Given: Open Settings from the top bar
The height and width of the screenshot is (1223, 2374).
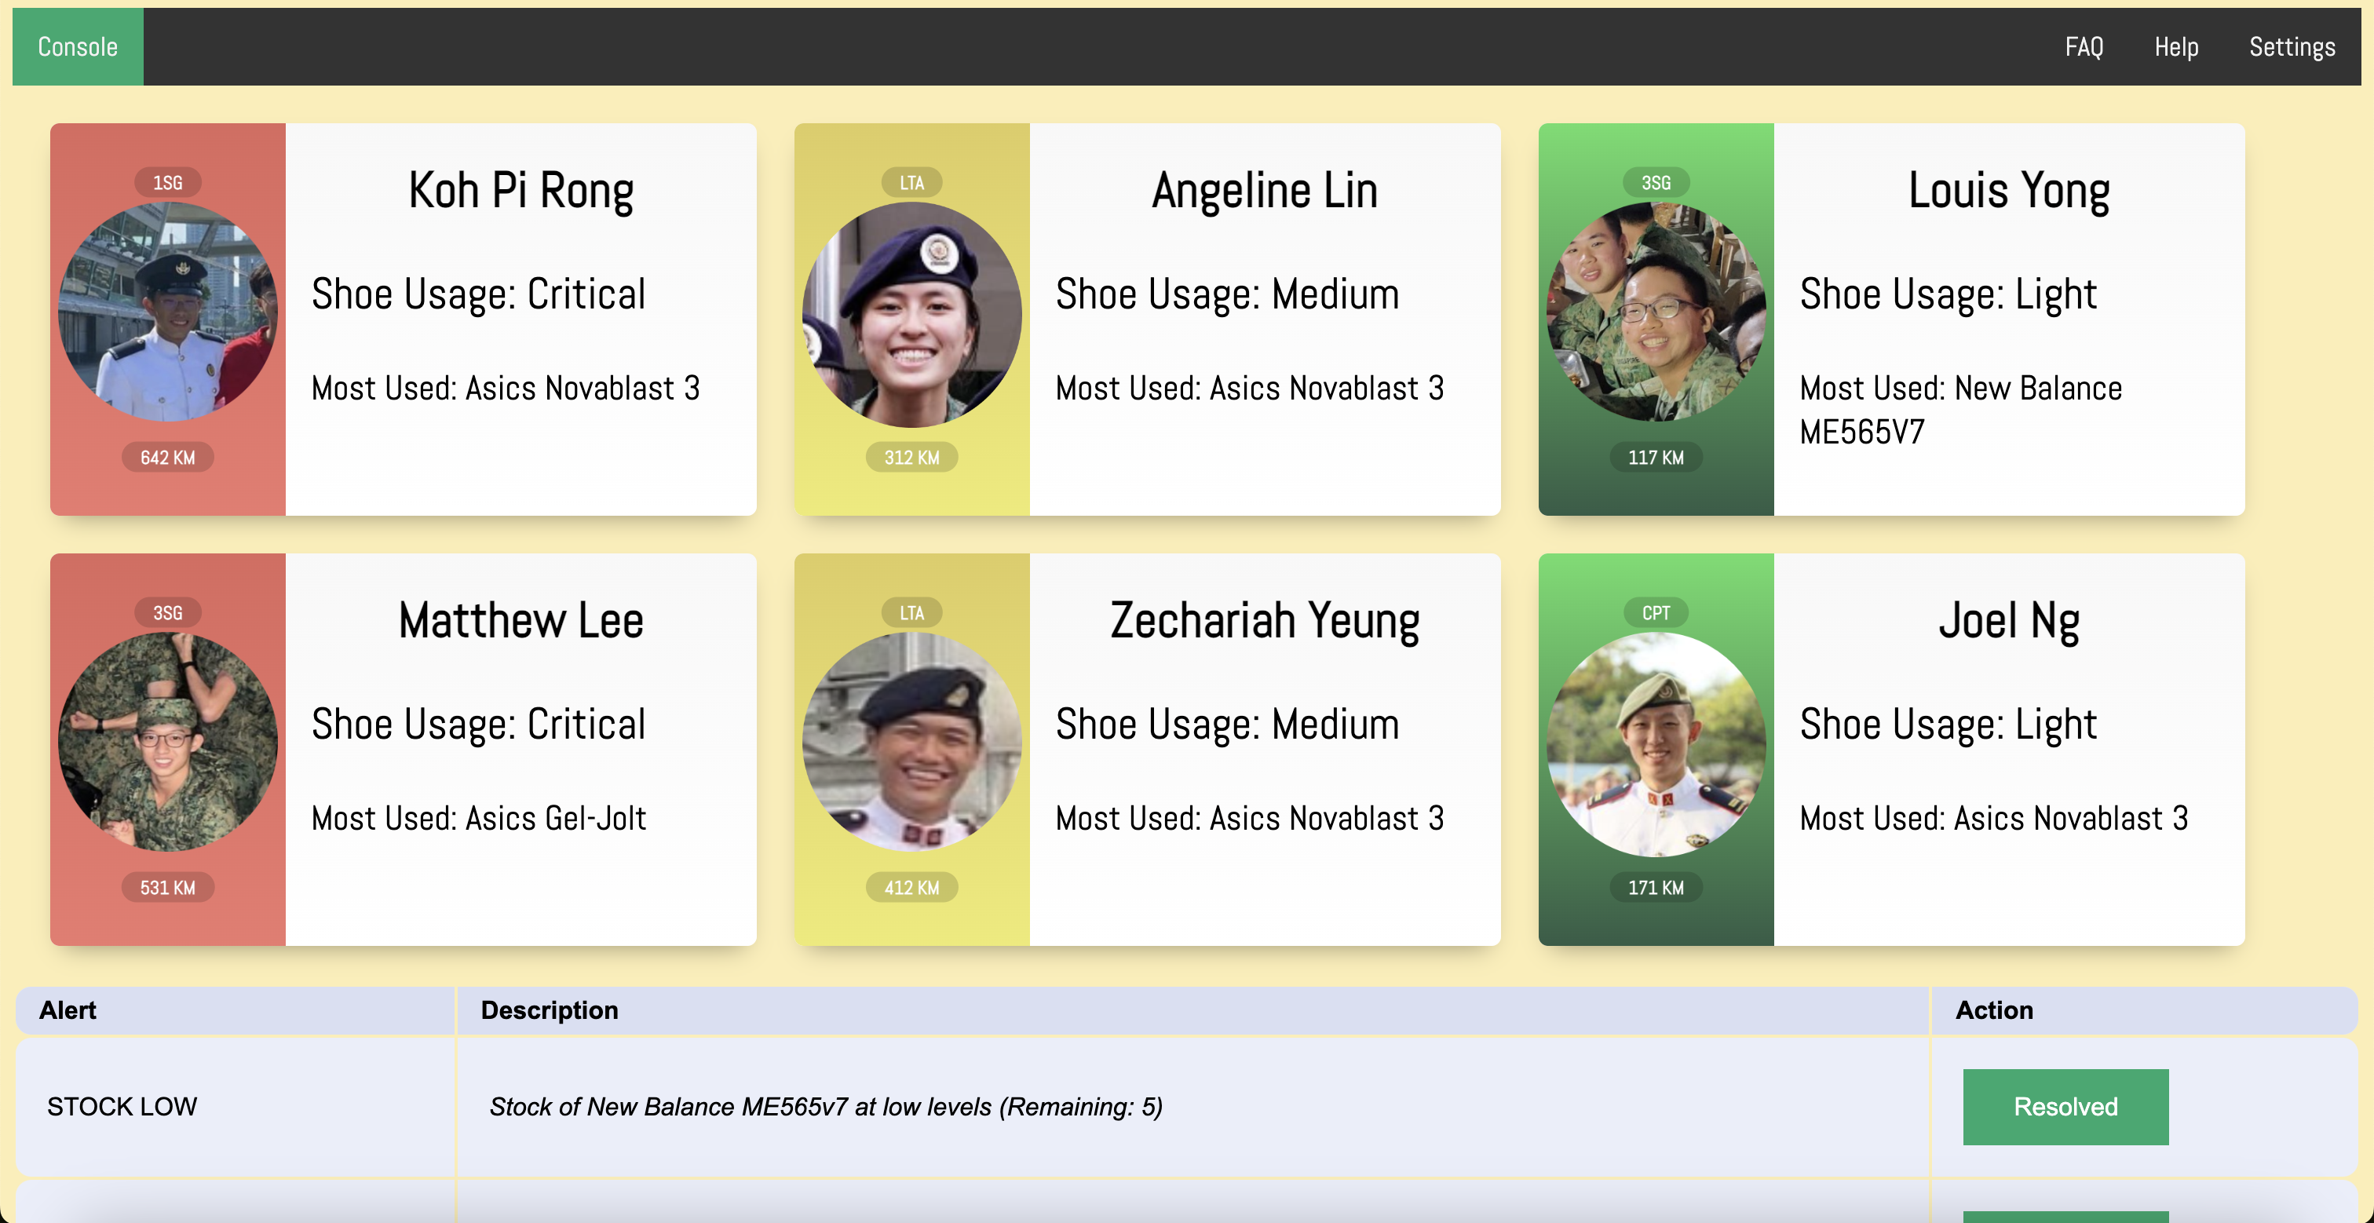Looking at the screenshot, I should (2291, 47).
